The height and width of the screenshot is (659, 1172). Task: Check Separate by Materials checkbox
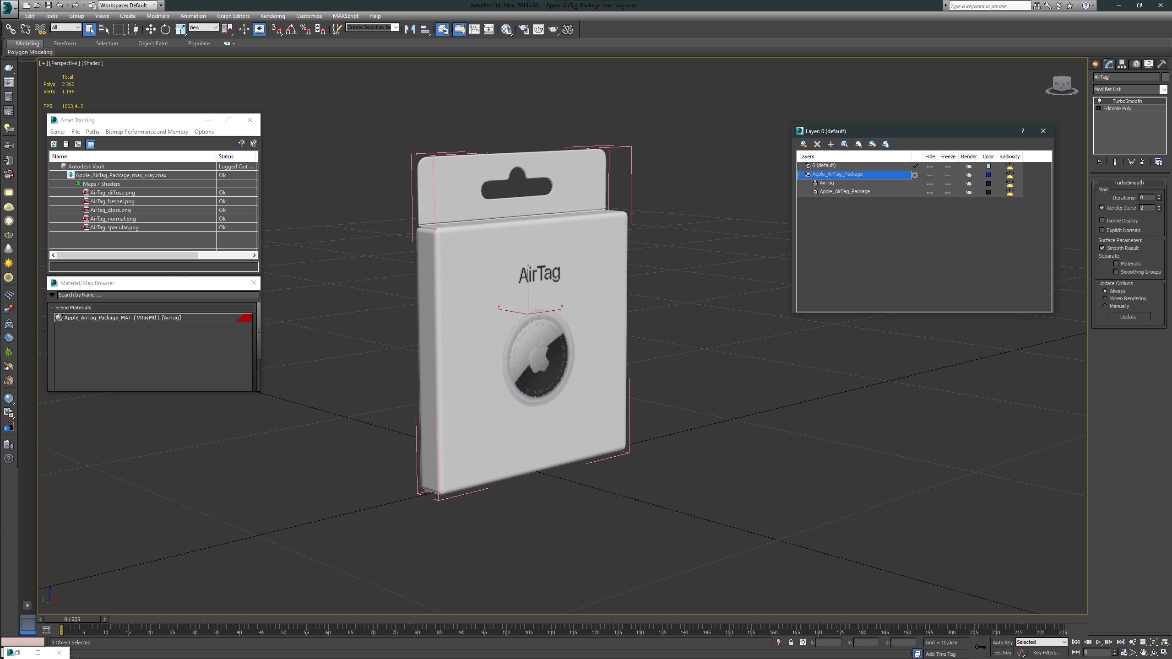[x=1116, y=264]
